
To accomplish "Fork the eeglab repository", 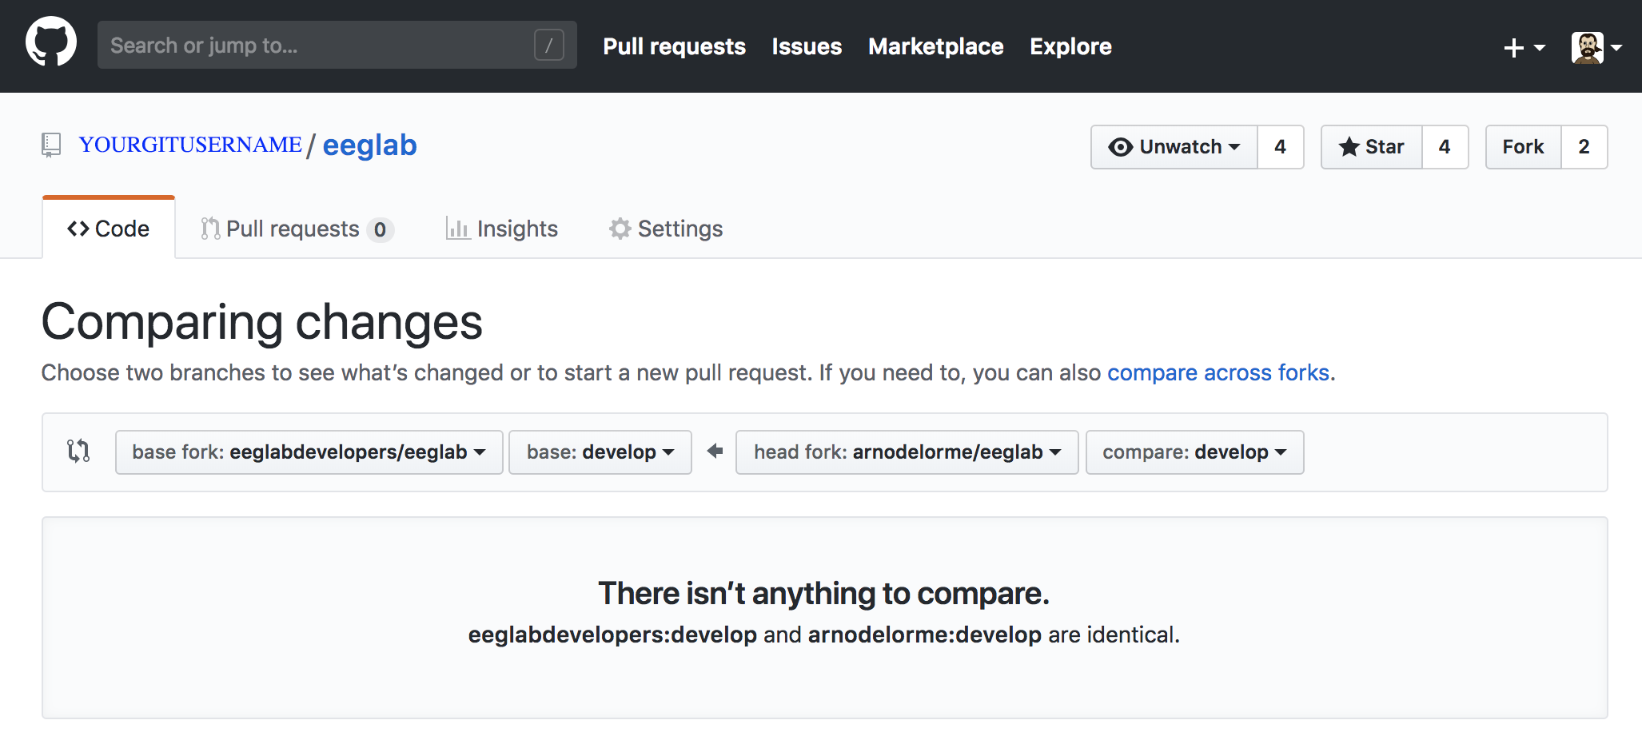I will click(1523, 147).
